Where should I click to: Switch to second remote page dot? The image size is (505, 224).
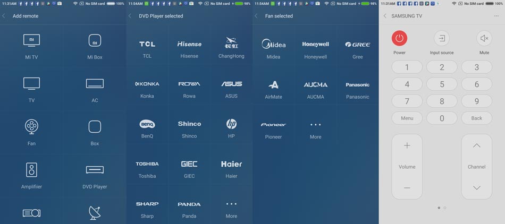(445, 208)
